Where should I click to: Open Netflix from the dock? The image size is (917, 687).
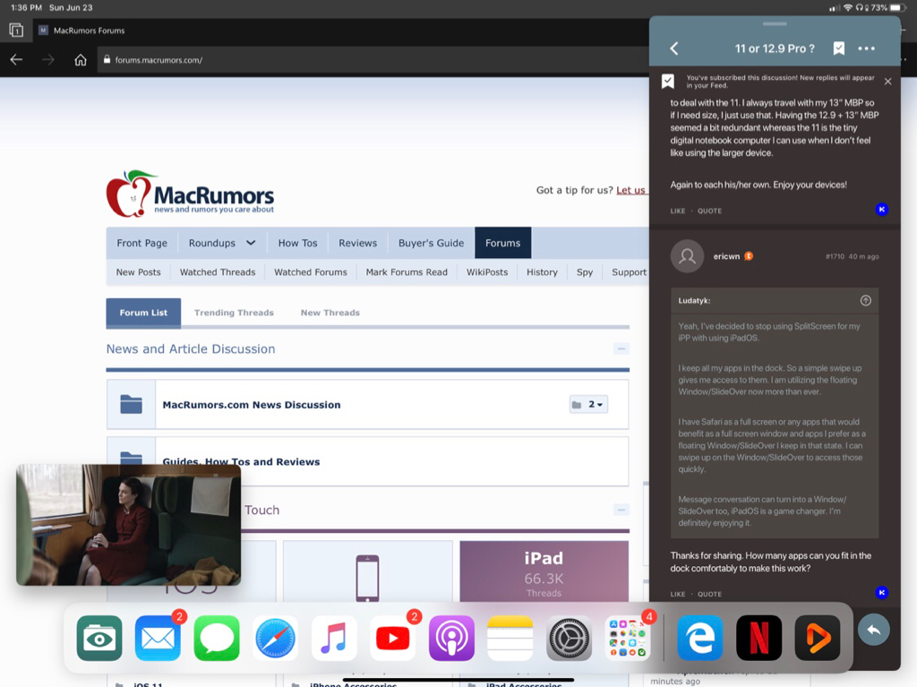tap(759, 638)
